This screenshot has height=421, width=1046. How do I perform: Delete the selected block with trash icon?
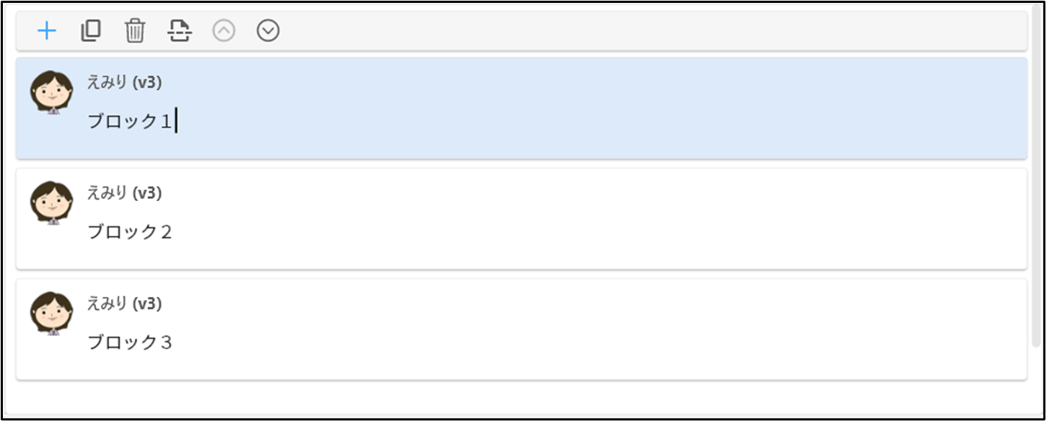tap(135, 31)
